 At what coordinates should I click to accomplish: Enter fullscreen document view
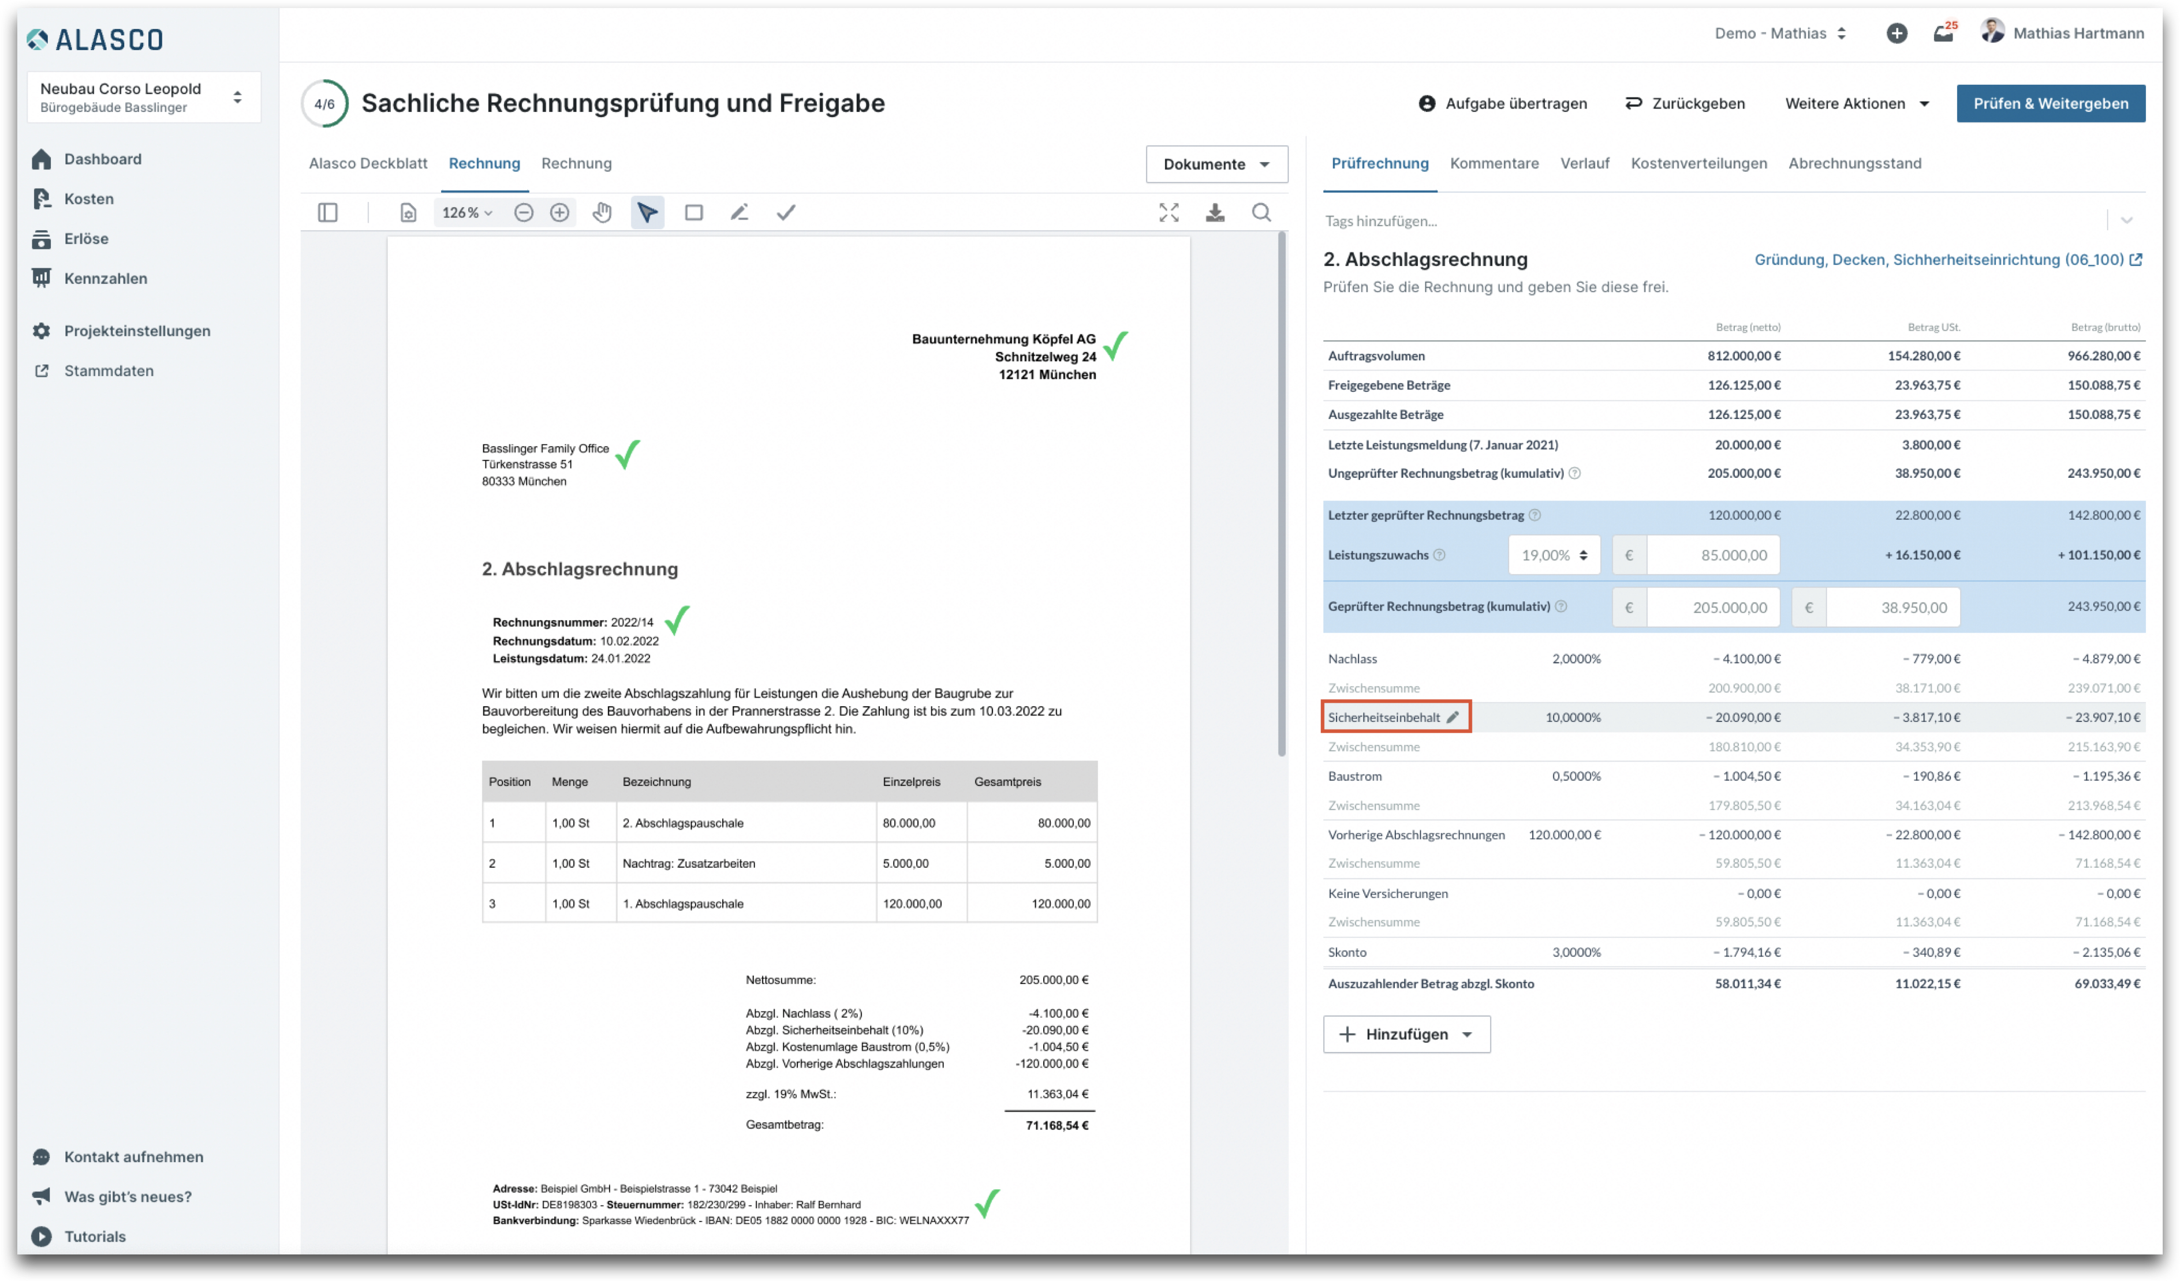(1169, 213)
